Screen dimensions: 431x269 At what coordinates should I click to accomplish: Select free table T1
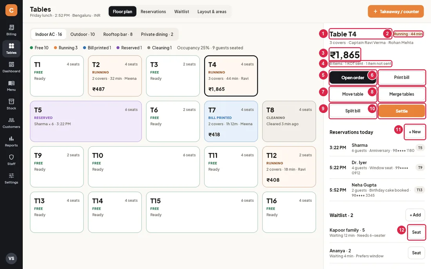pyautogui.click(x=57, y=76)
